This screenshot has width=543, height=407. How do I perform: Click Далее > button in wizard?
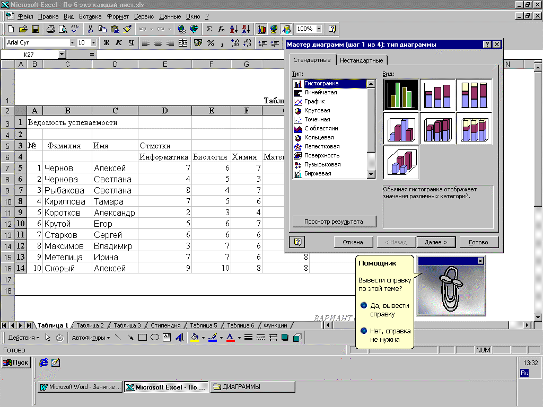click(436, 242)
